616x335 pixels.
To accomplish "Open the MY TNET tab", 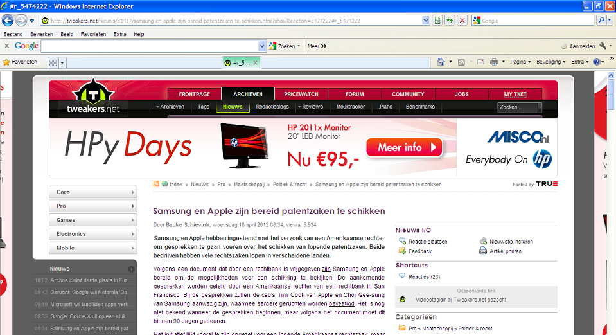I will [515, 94].
